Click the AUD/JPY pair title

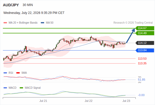point(11,5)
